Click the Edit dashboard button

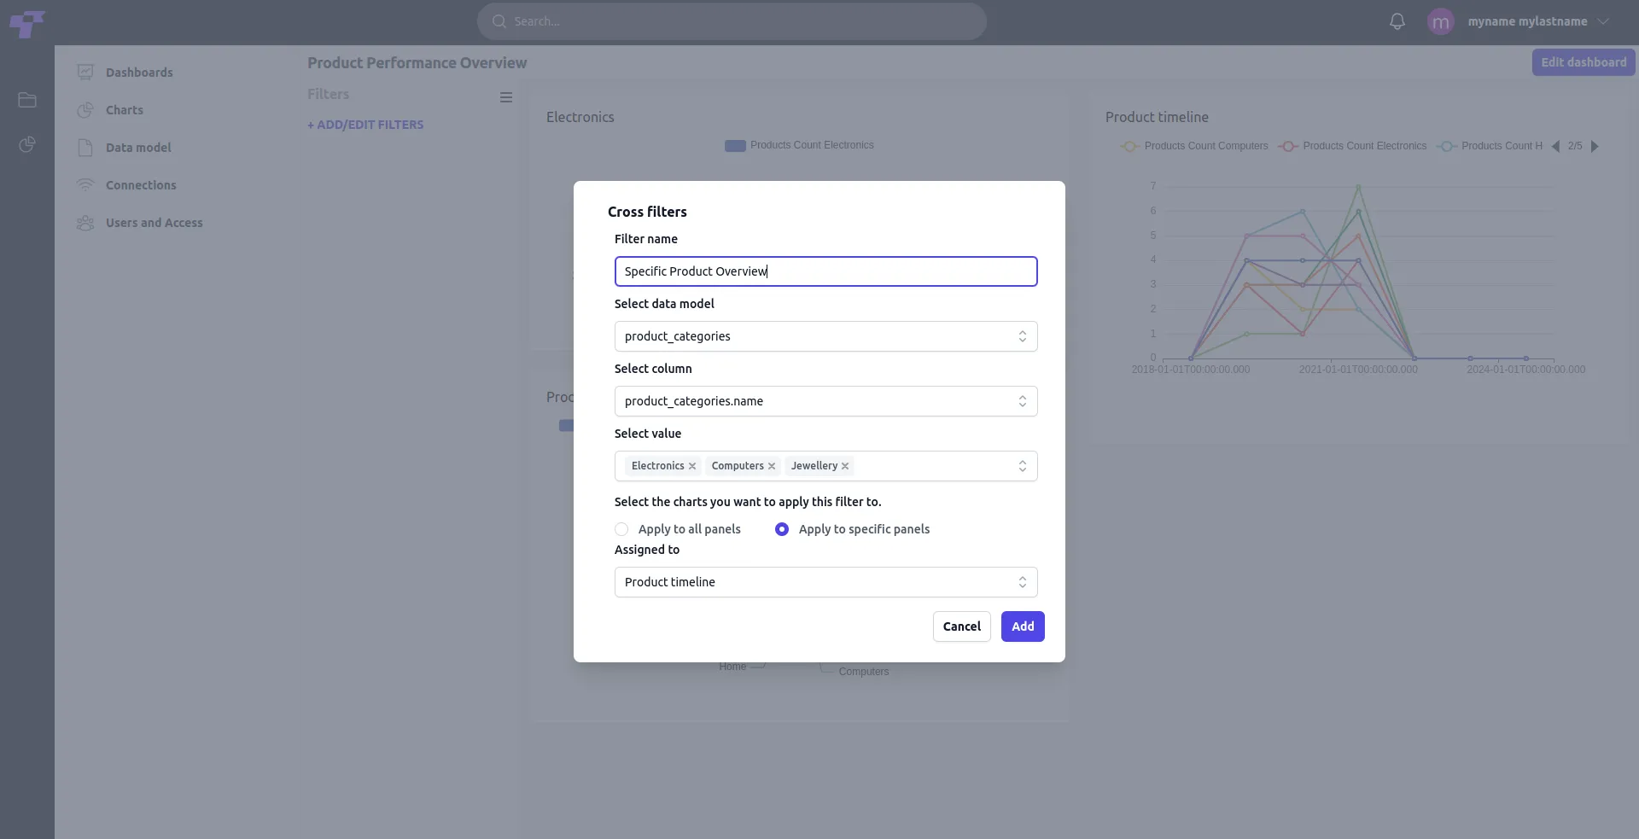[1584, 62]
